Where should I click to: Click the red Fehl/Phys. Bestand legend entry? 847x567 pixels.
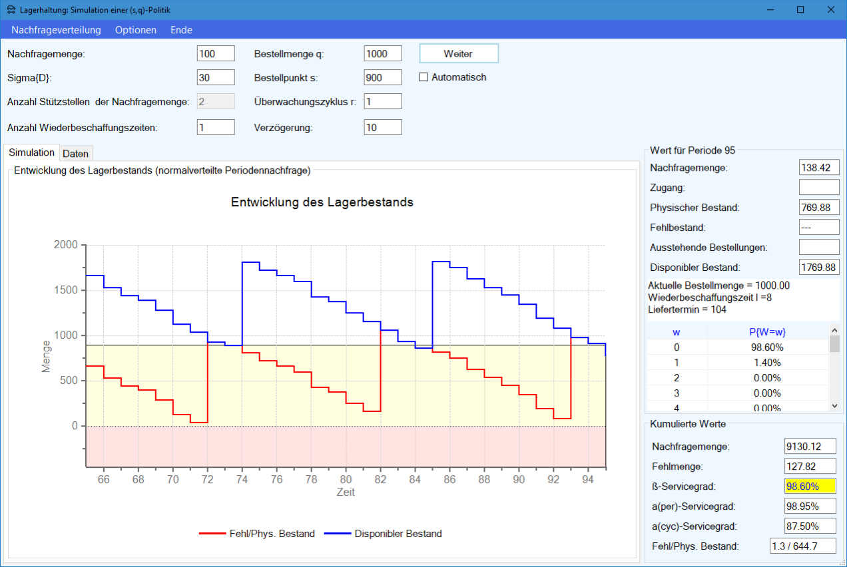click(x=257, y=534)
